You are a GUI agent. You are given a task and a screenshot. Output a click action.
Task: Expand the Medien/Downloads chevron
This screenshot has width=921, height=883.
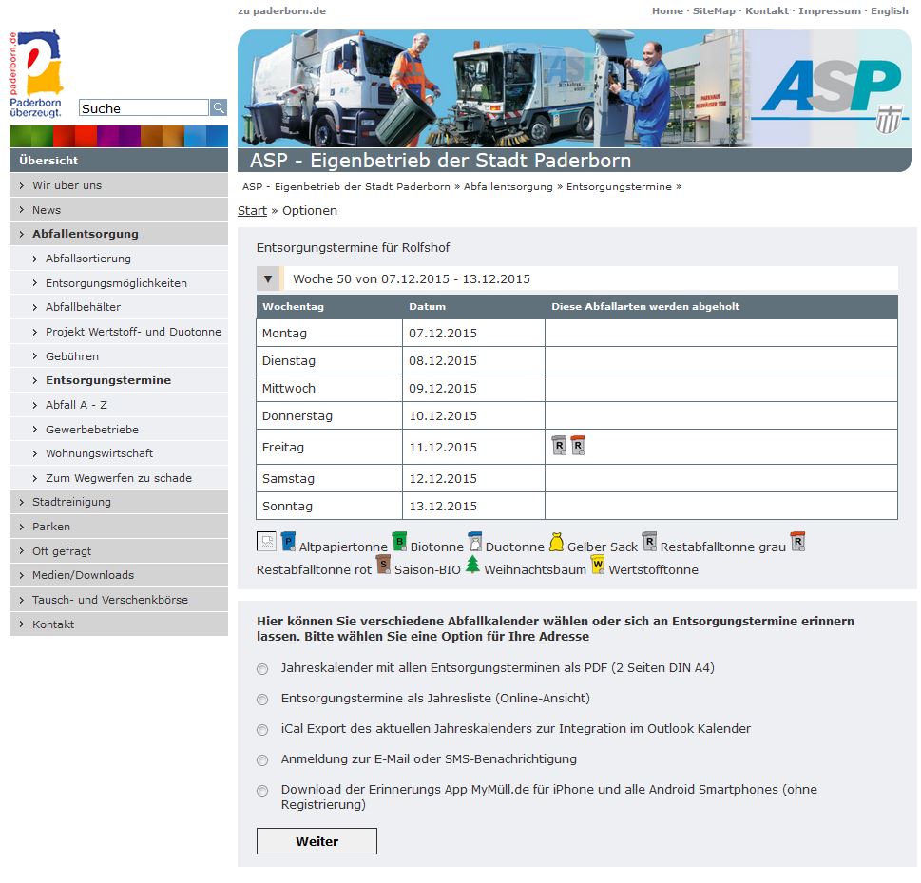[22, 575]
